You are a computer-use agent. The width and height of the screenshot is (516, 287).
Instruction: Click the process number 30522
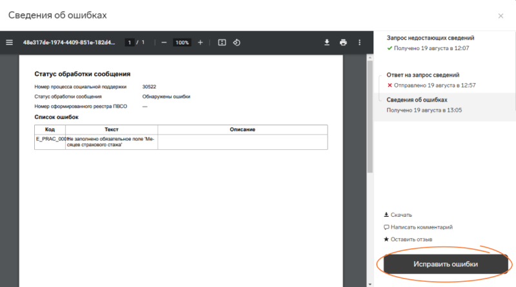149,87
